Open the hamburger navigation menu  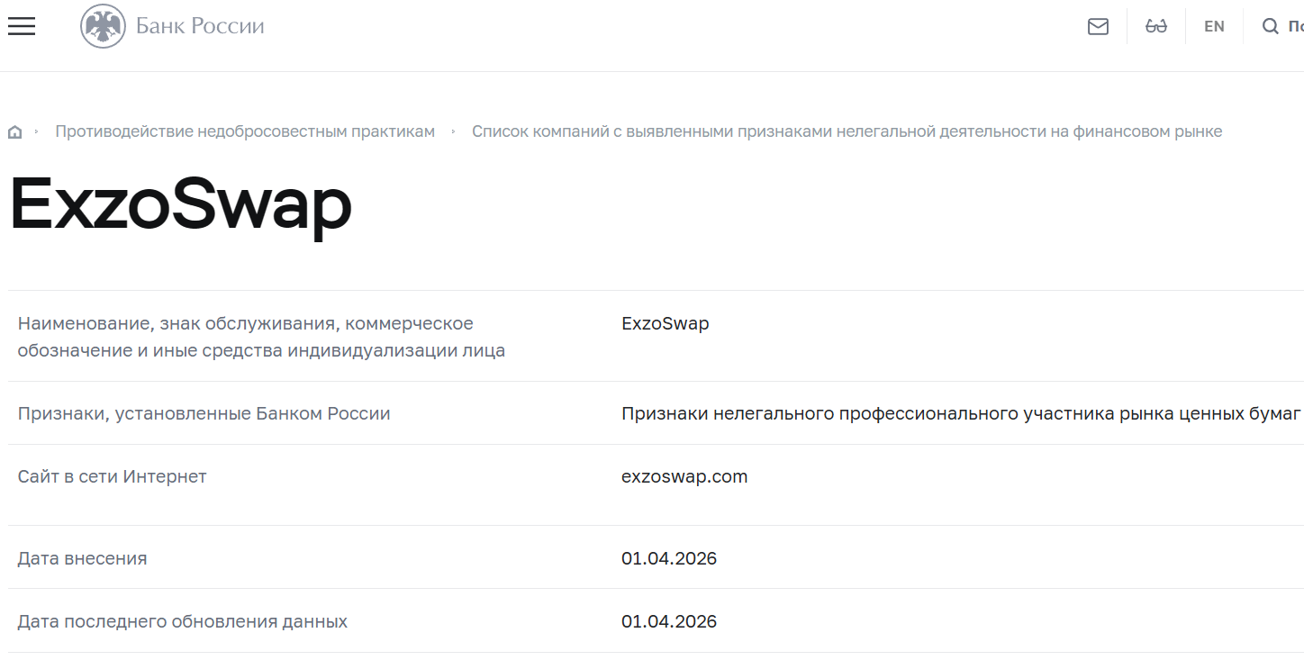click(21, 25)
